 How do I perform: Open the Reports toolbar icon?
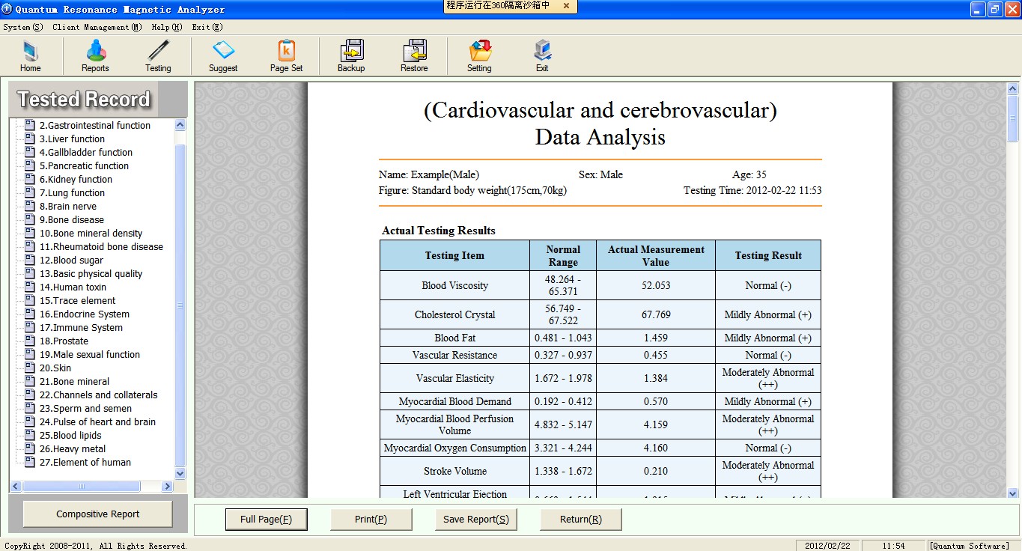[95, 57]
